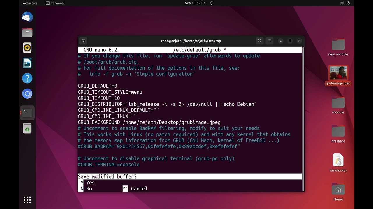Click the line GRUB_CMDLINE_LINUX=""
This screenshot has width=373, height=209.
(x=107, y=116)
